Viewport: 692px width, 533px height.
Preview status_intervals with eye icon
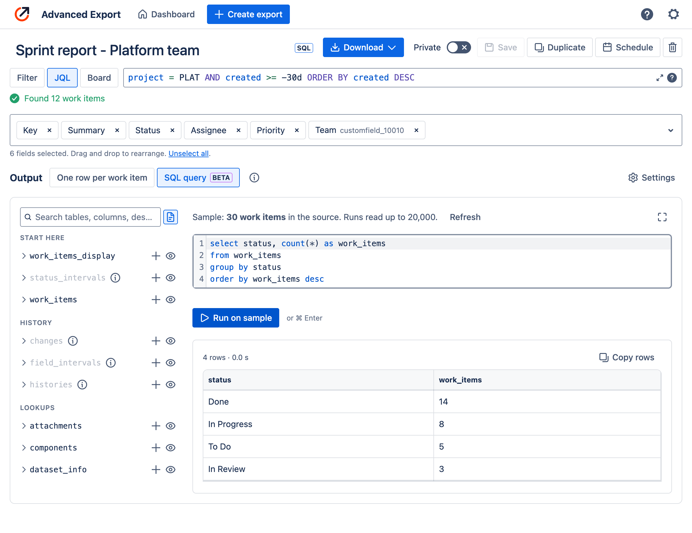tap(171, 278)
